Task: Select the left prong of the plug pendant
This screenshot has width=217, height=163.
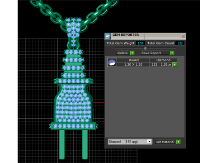Action: pos(62,144)
